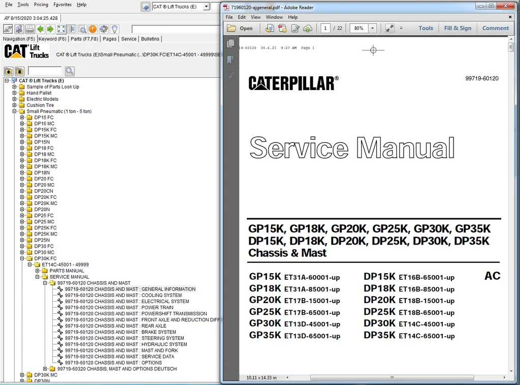This screenshot has height=385, width=520.
Task: Click the blue full-screen arrows icon
Action: tap(61, 29)
